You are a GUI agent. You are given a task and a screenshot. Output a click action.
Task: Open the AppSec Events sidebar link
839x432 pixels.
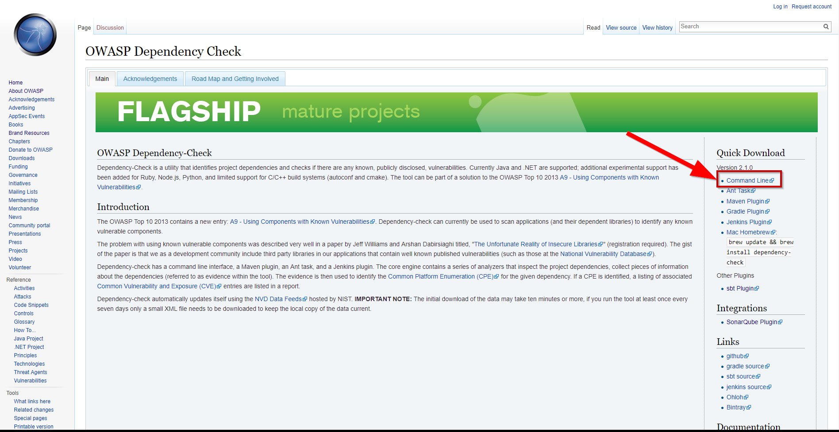click(27, 116)
